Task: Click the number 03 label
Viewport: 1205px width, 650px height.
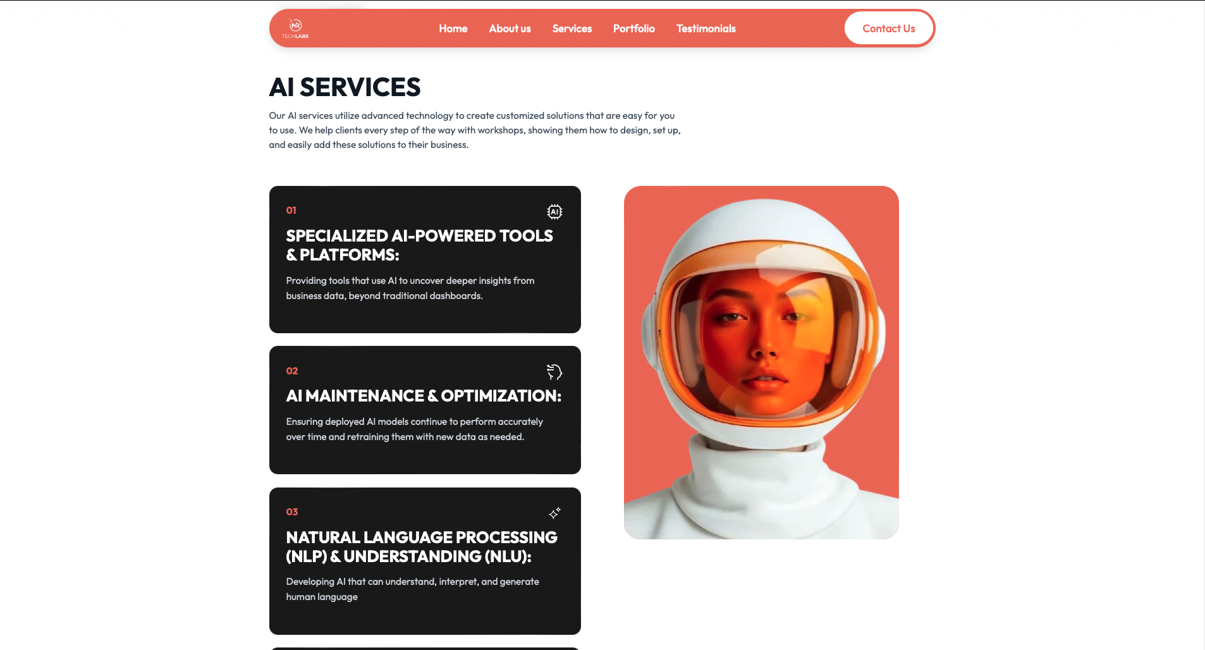Action: click(x=292, y=512)
